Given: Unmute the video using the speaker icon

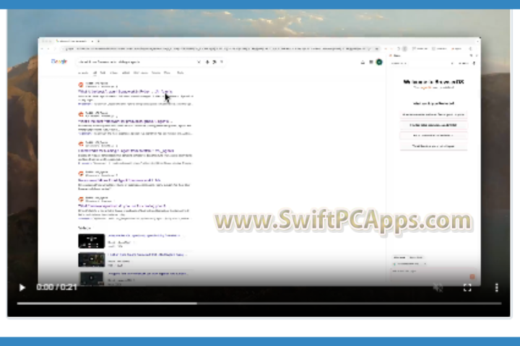Looking at the screenshot, I should tap(438, 288).
